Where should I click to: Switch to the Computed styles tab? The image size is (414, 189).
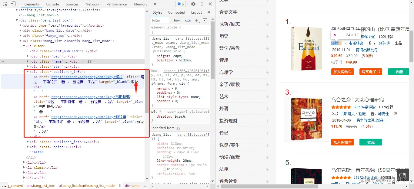coord(176,12)
